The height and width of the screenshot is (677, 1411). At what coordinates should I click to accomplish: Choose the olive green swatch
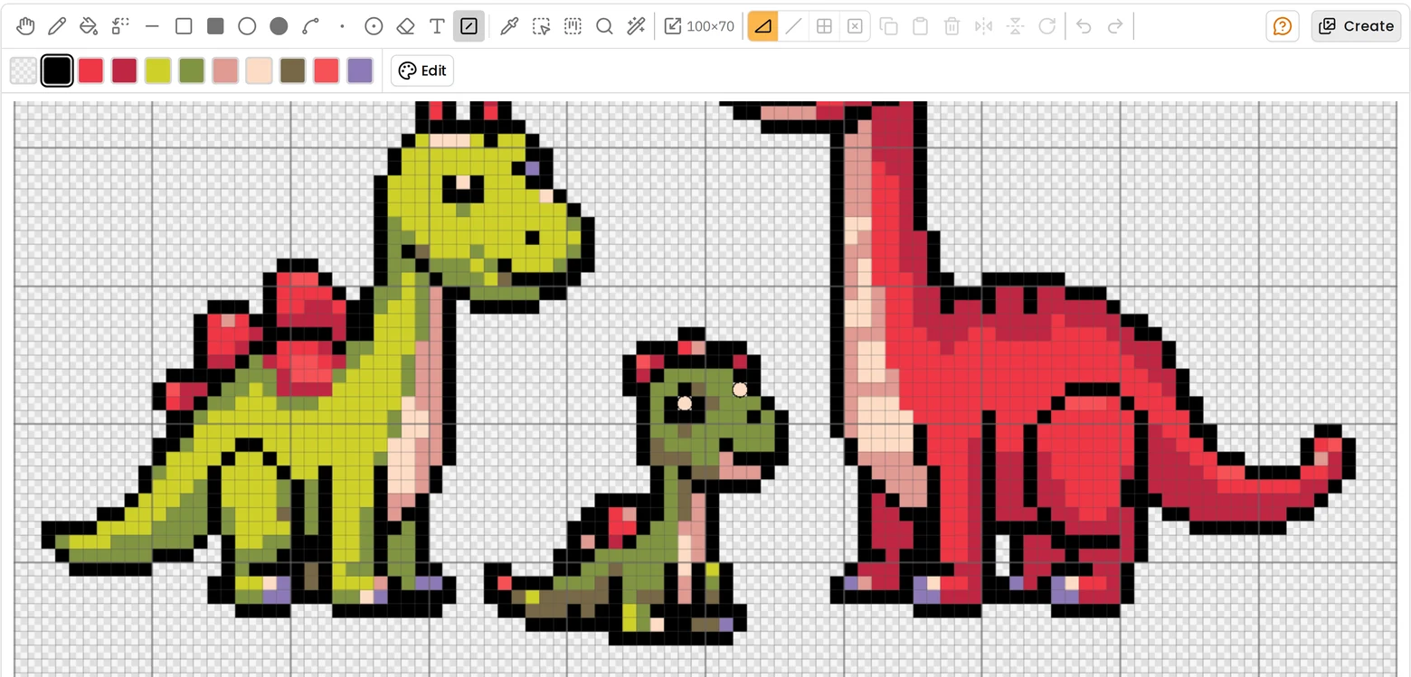[192, 71]
